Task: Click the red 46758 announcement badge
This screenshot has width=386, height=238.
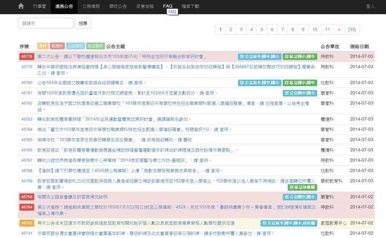Action: [26, 197]
